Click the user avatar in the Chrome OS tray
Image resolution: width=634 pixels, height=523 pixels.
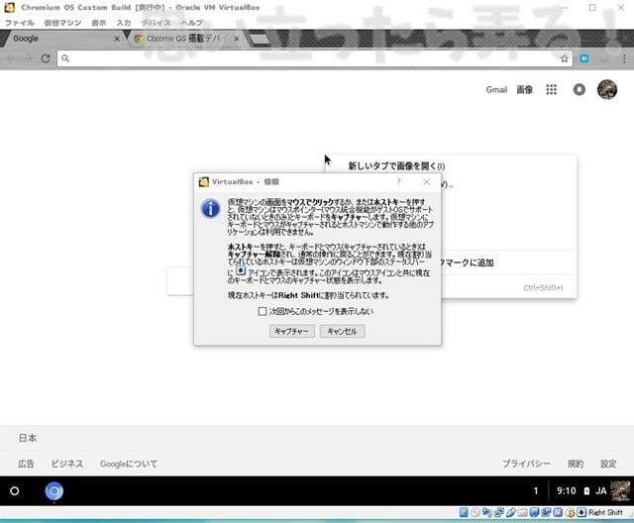click(620, 490)
